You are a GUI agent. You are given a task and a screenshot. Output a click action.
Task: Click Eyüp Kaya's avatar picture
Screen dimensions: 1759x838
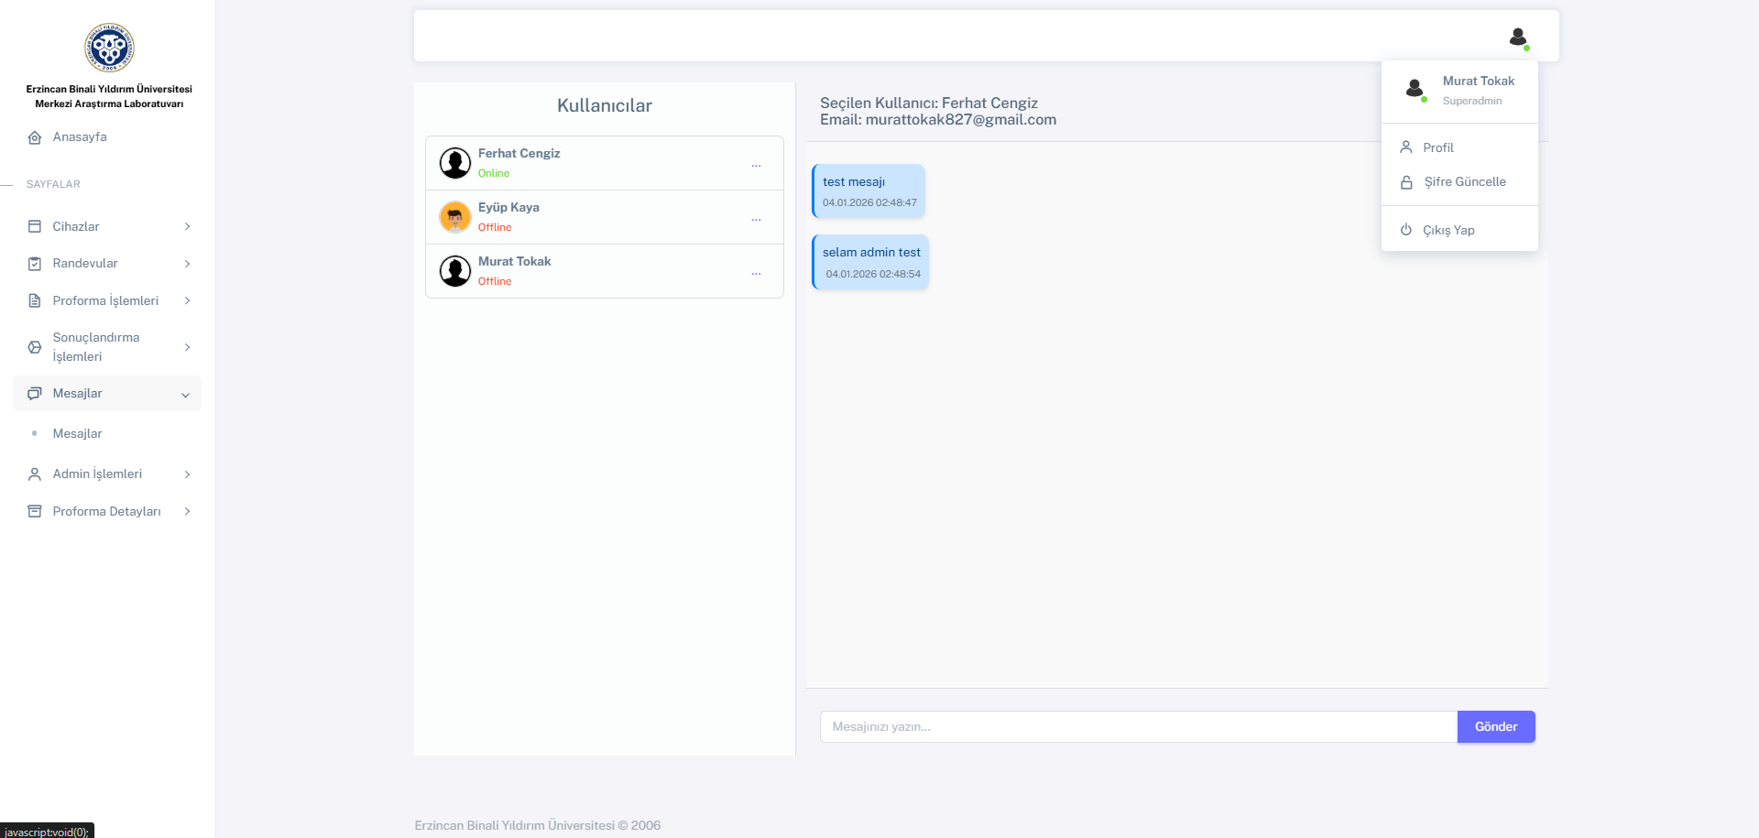coord(455,217)
